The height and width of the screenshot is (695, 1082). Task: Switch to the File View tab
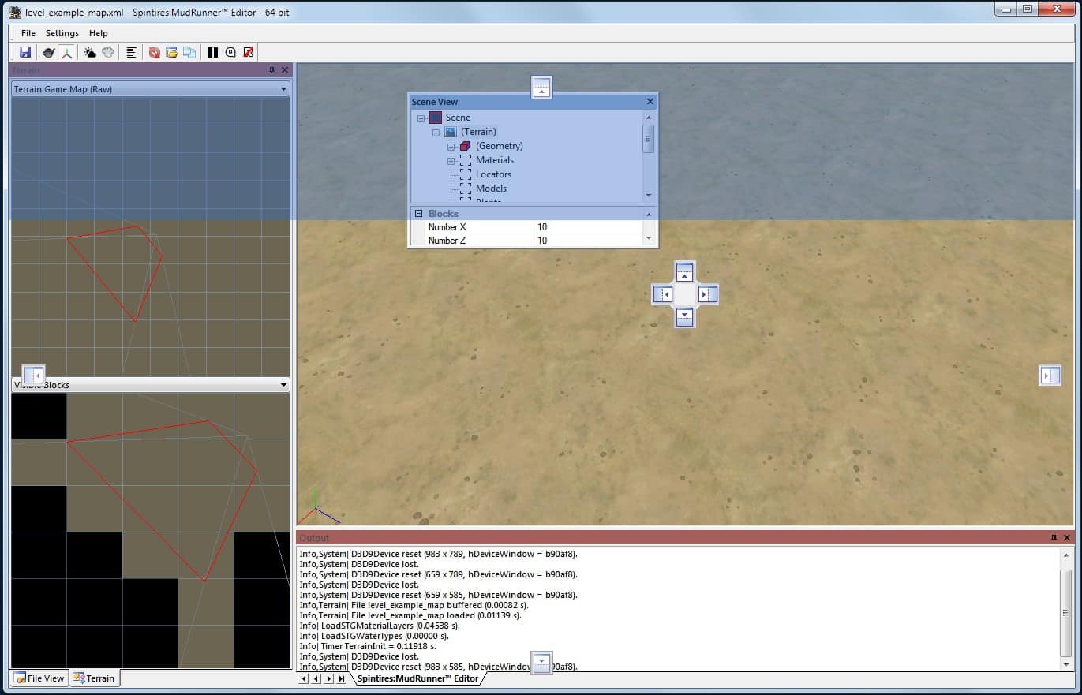coord(39,678)
